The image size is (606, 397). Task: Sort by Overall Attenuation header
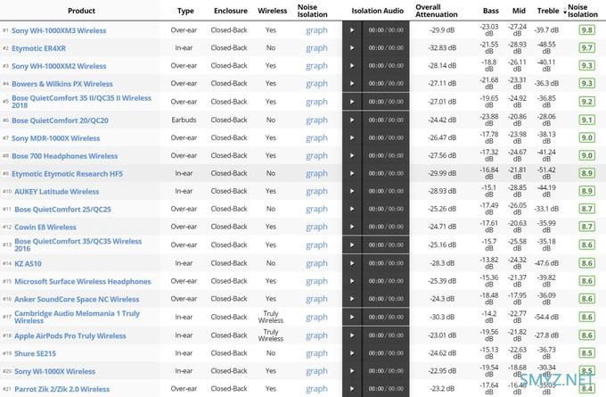click(x=437, y=11)
